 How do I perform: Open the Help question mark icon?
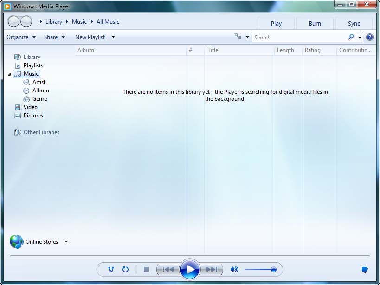click(370, 37)
